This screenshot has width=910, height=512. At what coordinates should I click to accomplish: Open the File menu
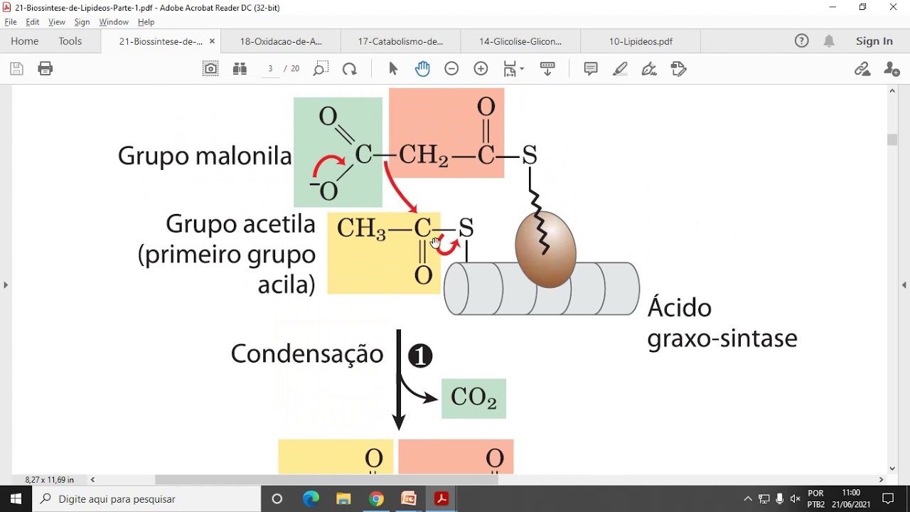coord(11,22)
